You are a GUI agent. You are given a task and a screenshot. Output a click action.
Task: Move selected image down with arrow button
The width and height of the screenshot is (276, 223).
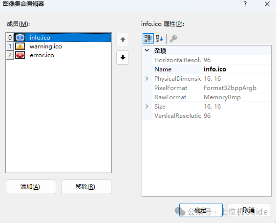click(123, 57)
